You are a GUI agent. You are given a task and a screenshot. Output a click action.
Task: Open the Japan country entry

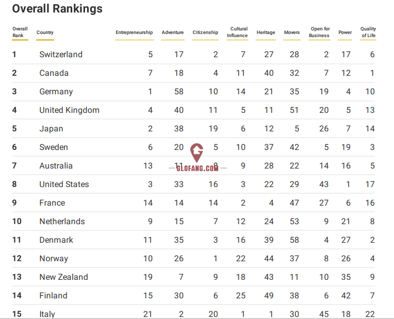pyautogui.click(x=51, y=129)
